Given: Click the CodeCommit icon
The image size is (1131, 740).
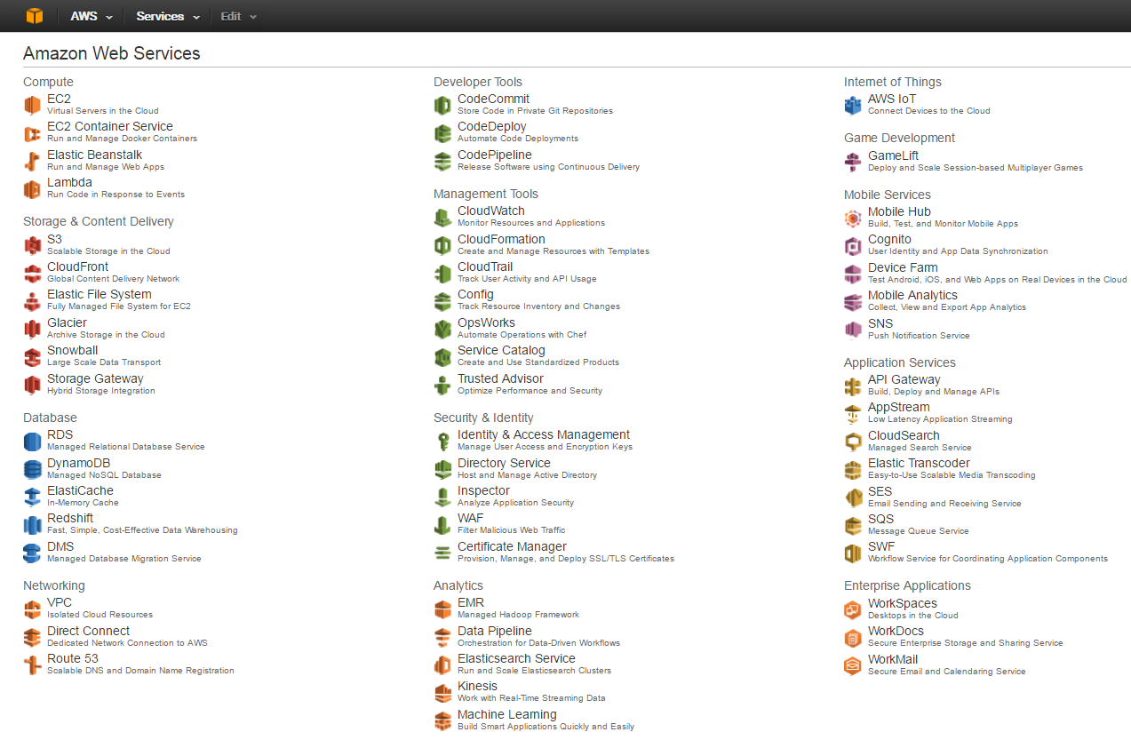Looking at the screenshot, I should pos(442,105).
